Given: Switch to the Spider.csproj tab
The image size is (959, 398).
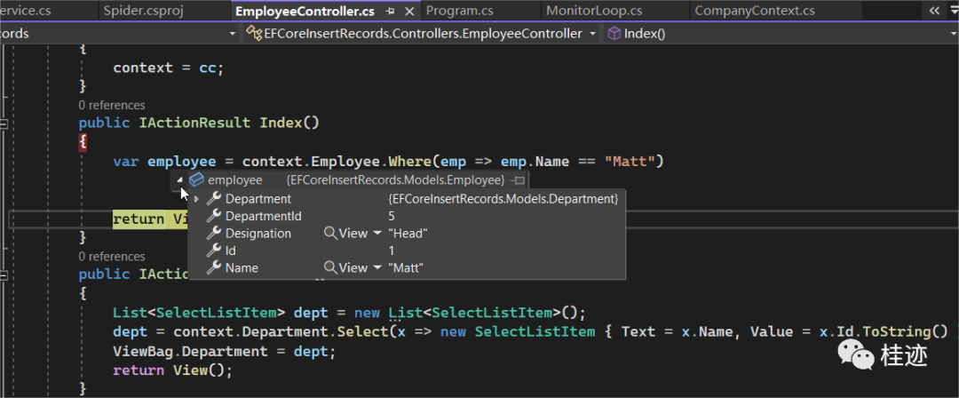Looking at the screenshot, I should coord(143,11).
